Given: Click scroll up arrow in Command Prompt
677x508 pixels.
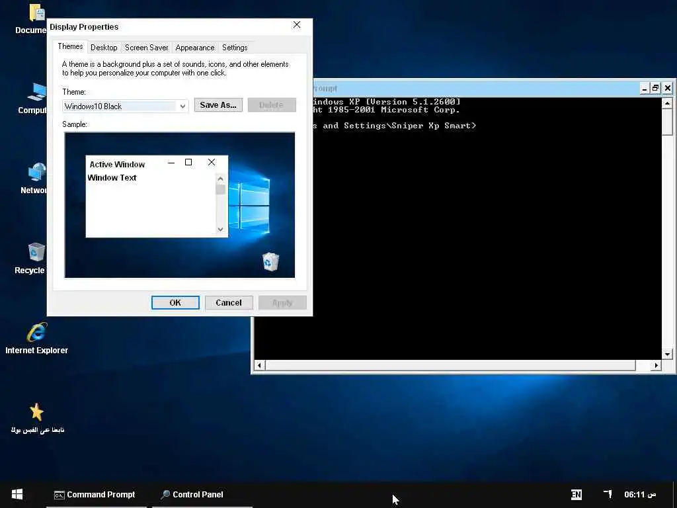Looking at the screenshot, I should tap(667, 103).
